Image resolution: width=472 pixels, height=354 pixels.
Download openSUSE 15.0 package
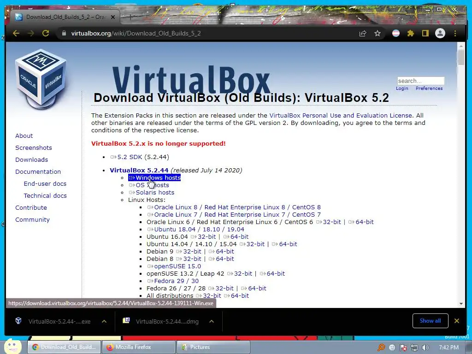tap(174, 266)
